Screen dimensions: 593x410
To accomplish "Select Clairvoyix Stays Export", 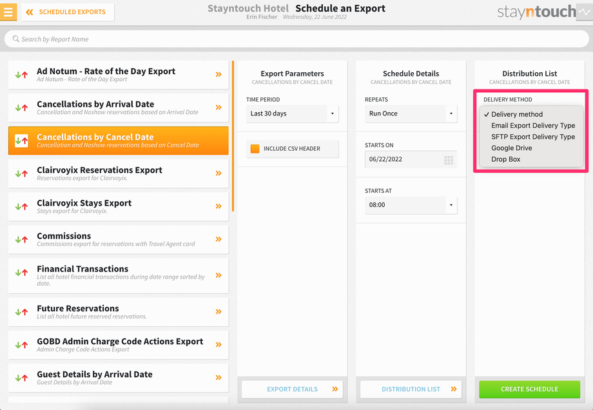I will tap(119, 206).
